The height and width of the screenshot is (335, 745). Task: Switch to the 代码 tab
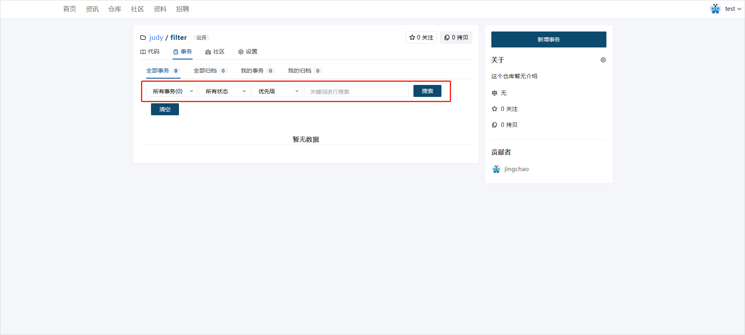(150, 52)
